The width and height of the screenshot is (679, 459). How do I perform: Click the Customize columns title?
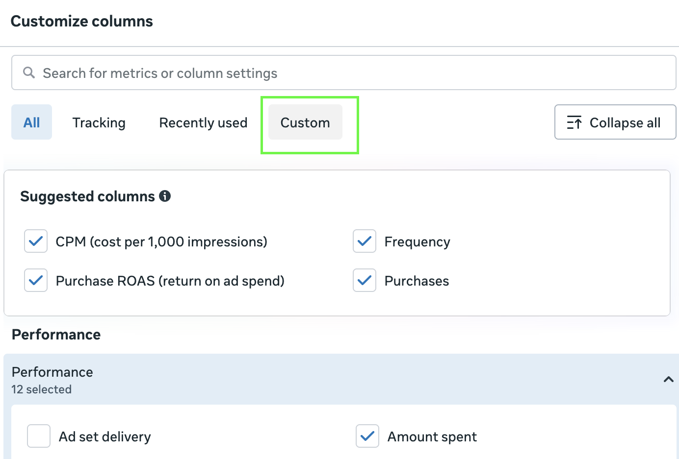tap(82, 21)
